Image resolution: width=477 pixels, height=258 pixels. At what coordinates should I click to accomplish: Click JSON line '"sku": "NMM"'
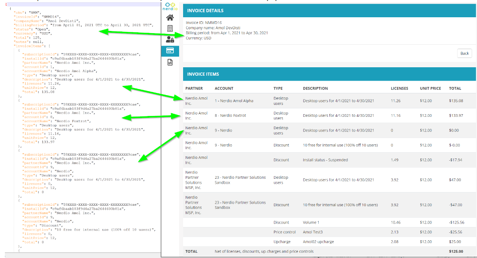27,13
